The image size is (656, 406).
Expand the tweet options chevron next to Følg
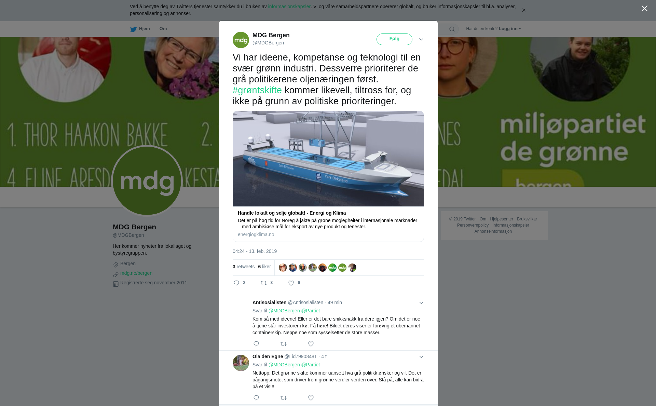[421, 39]
